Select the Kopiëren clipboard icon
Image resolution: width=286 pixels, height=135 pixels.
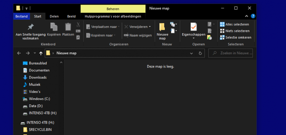54,27
